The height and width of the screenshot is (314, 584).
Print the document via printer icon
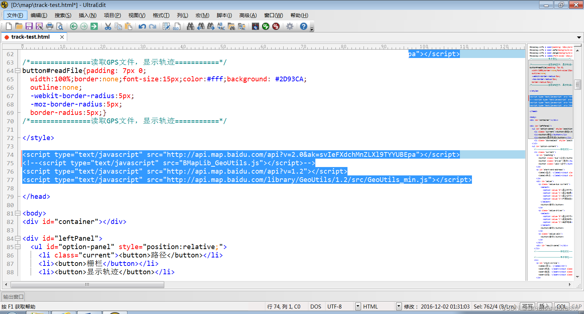tap(50, 26)
